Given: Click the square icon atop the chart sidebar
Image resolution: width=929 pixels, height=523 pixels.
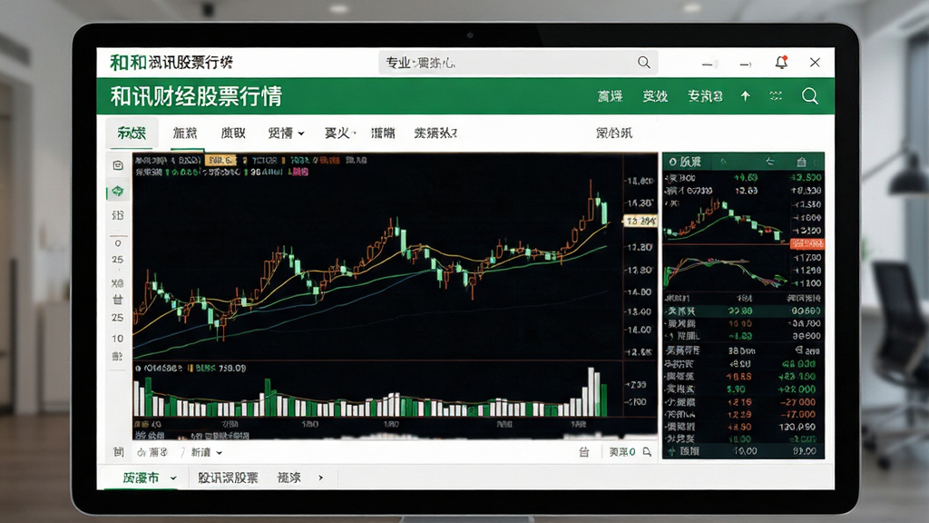Looking at the screenshot, I should (118, 165).
